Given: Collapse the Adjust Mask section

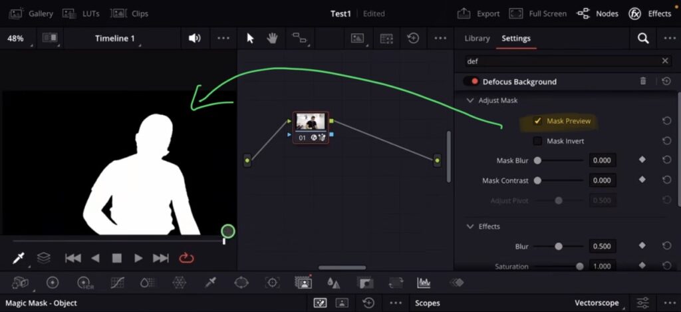Looking at the screenshot, I should (x=470, y=100).
